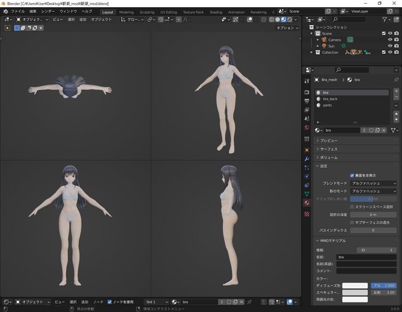Image resolution: width=402 pixels, height=312 pixels.
Task: Open the object mode dropdown in viewport header
Action: click(32, 19)
